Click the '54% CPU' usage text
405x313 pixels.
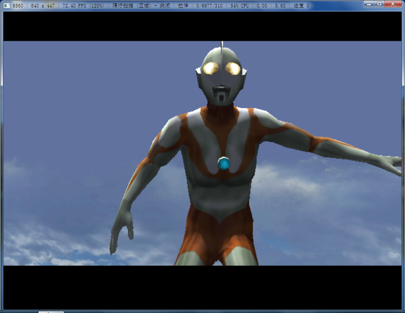(x=240, y=6)
